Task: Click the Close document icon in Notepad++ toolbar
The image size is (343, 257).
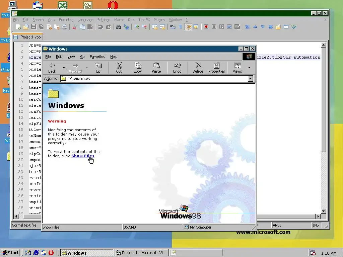Action: [49, 27]
